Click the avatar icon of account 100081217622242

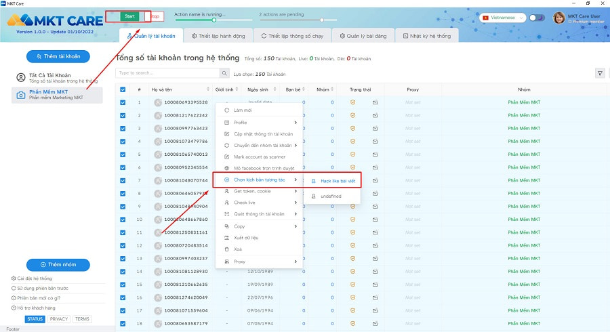pos(158,115)
